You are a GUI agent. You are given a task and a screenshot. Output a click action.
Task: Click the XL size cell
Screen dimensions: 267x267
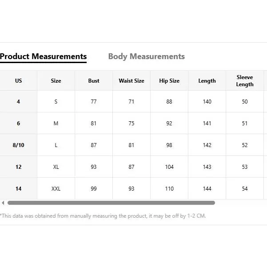(56, 167)
